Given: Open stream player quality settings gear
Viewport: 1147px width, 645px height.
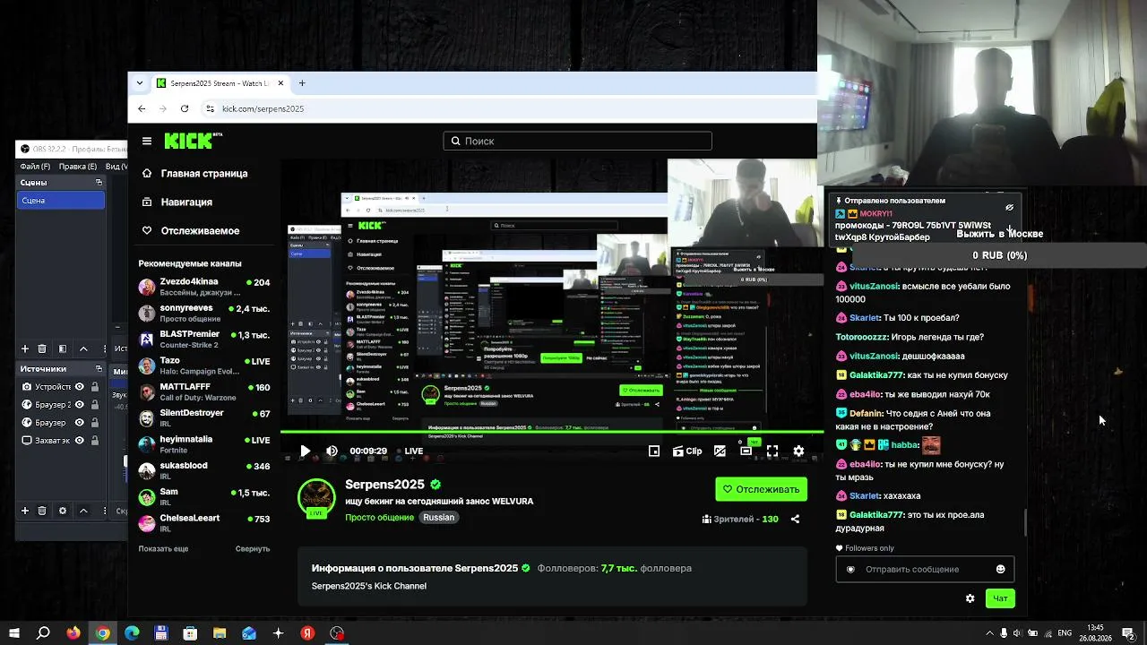Looking at the screenshot, I should tap(798, 451).
